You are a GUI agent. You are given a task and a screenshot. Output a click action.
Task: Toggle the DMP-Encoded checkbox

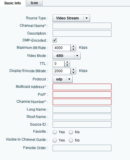click(x=55, y=40)
